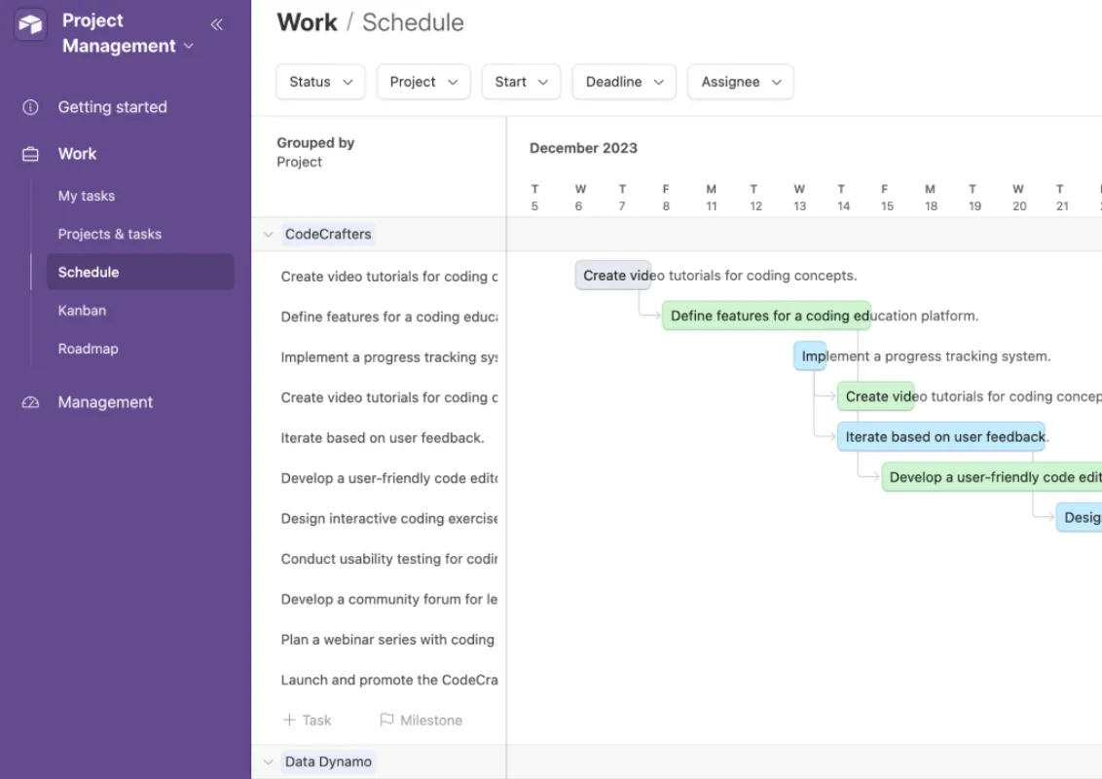The height and width of the screenshot is (779, 1102).
Task: Open the Project filter dropdown
Action: click(422, 82)
